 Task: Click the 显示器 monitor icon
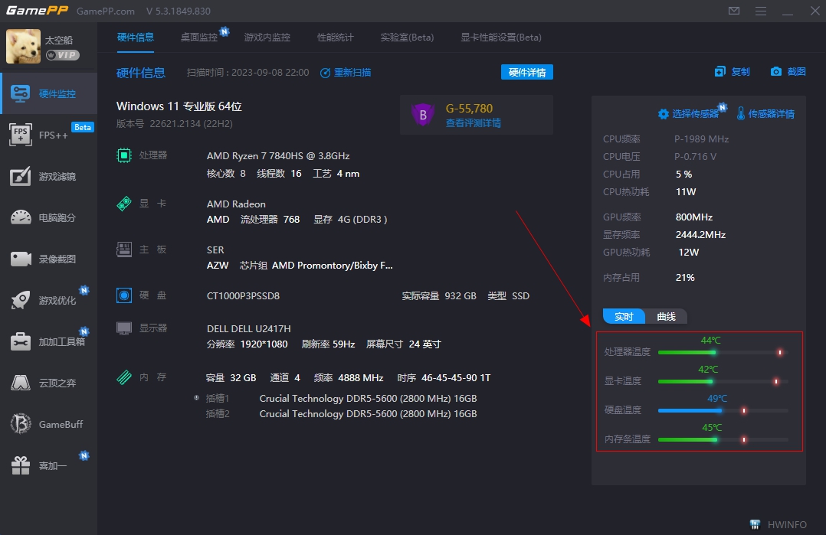(x=124, y=328)
